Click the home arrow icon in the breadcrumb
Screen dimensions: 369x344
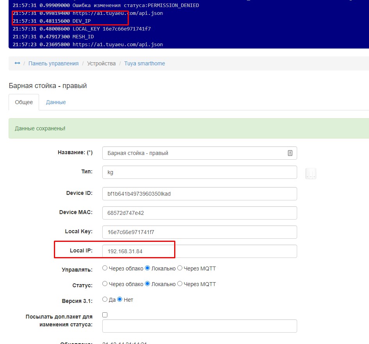point(16,63)
